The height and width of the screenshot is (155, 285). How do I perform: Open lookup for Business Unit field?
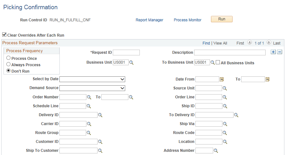pos(131,62)
